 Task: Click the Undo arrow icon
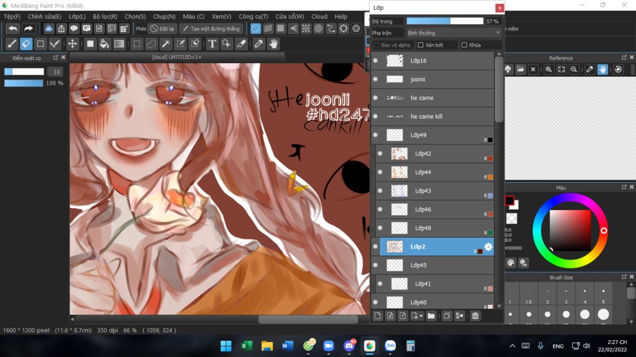point(12,29)
